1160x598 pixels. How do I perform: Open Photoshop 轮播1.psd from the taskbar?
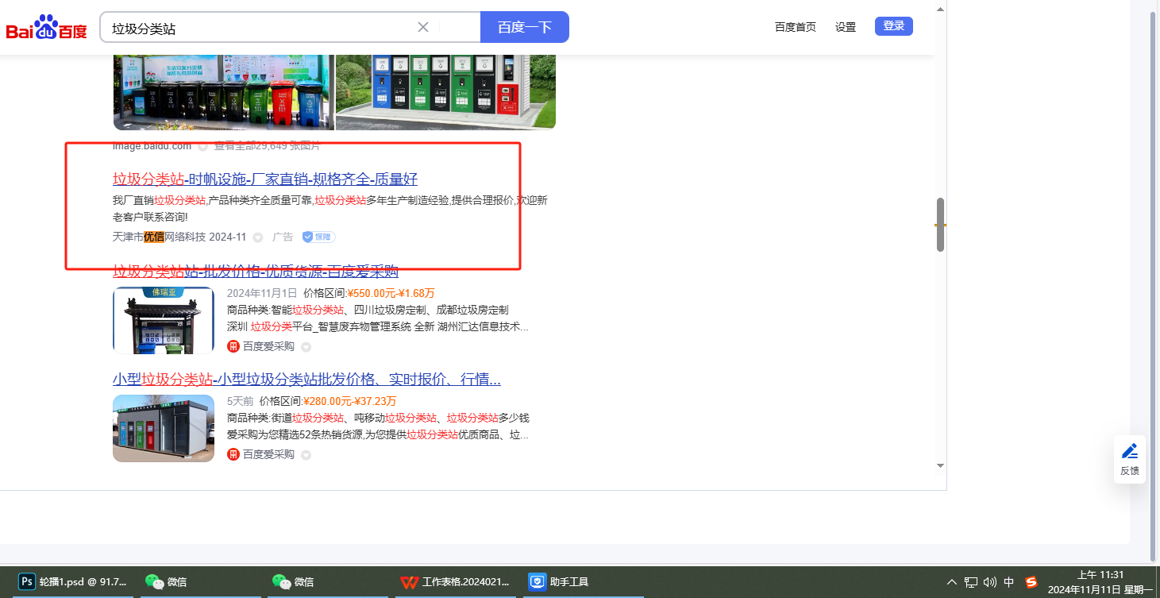pos(72,582)
